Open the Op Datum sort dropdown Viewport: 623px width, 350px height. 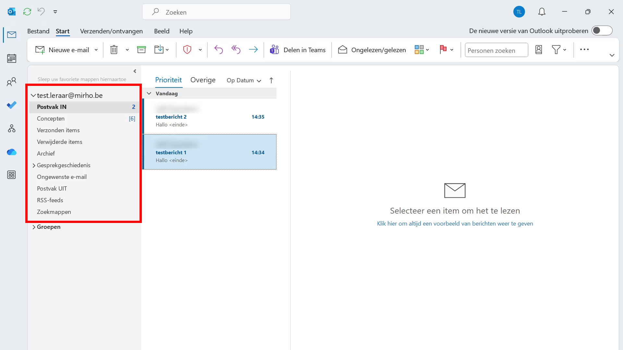tap(244, 80)
